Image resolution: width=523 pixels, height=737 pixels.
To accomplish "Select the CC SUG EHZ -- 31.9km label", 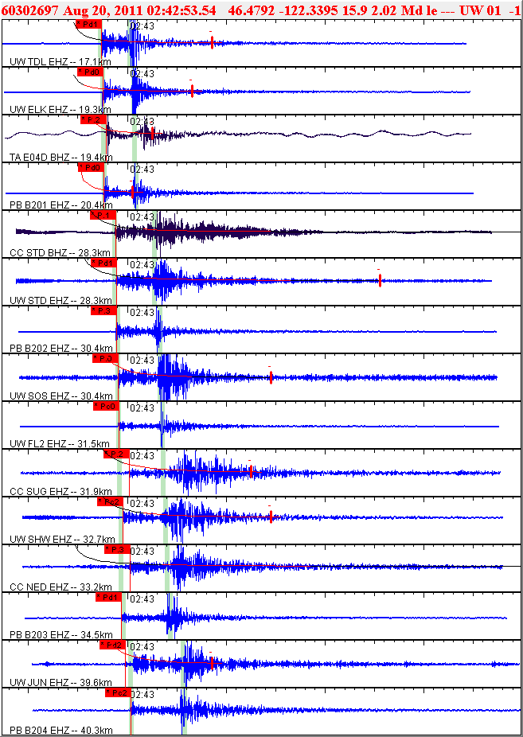I will click(60, 492).
